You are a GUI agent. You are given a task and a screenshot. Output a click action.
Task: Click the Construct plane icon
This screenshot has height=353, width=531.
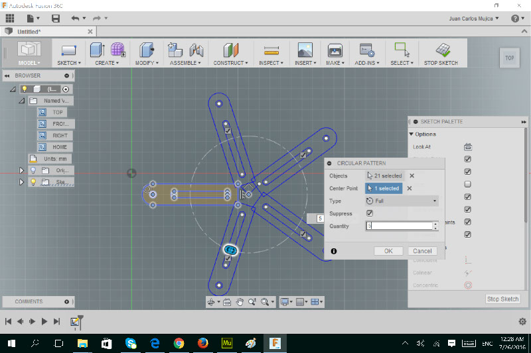[x=230, y=50]
